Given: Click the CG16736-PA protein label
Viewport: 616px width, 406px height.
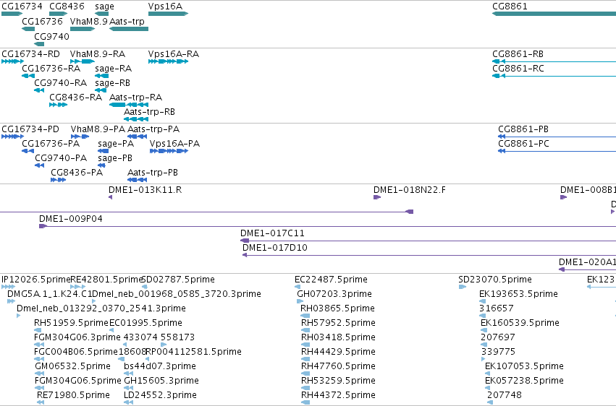Looking at the screenshot, I should coord(51,144).
